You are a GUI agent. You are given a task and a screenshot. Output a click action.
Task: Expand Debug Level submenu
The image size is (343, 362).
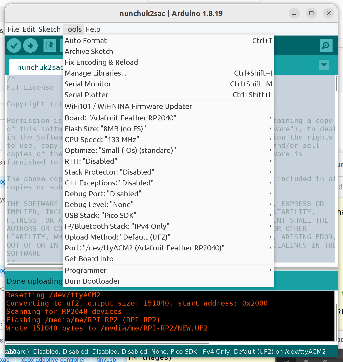[x=168, y=205]
